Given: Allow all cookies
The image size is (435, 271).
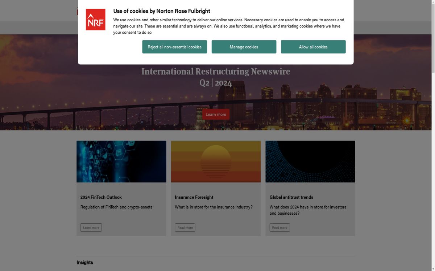Looking at the screenshot, I should pos(313,47).
